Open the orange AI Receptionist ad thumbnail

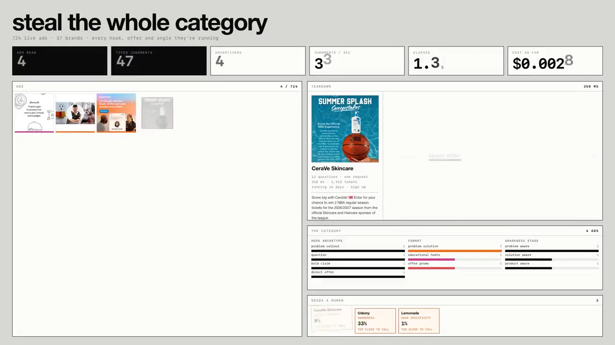coord(116,113)
